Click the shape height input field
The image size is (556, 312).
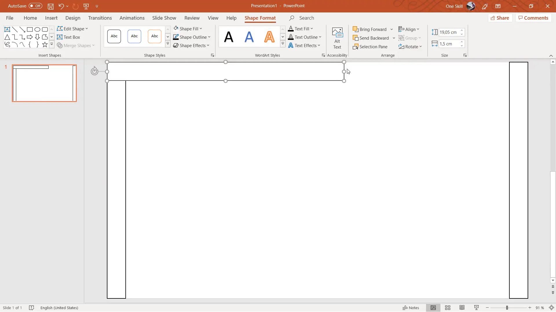[x=449, y=32]
